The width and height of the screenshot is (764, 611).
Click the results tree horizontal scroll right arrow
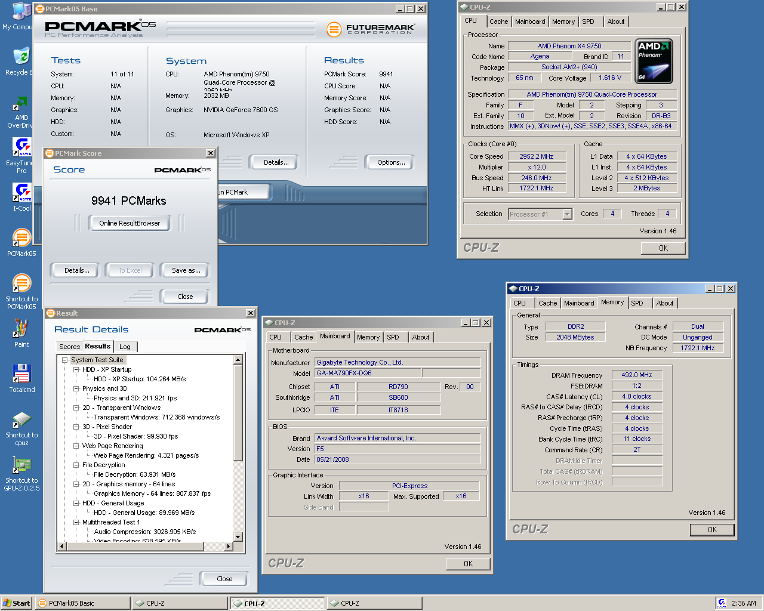(228, 546)
